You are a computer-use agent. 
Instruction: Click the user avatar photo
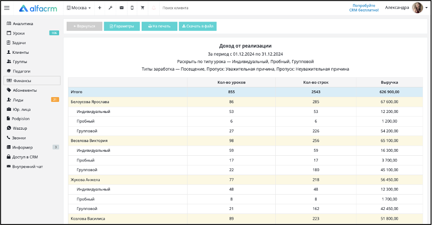[417, 7]
